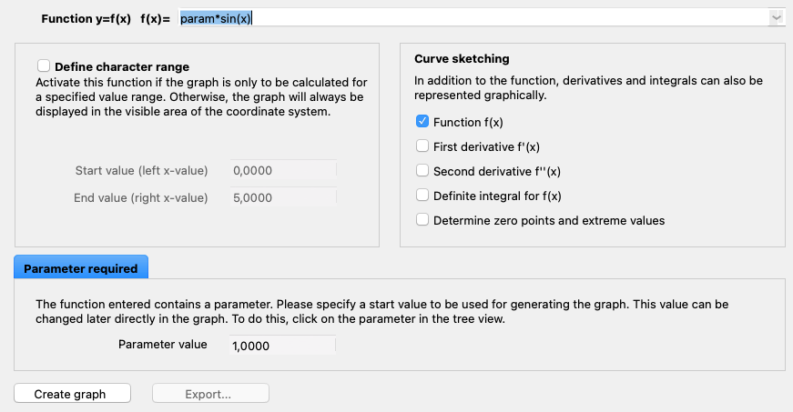Viewport: 793px width, 412px height.
Task: Click the Parameter value label
Action: 163,345
